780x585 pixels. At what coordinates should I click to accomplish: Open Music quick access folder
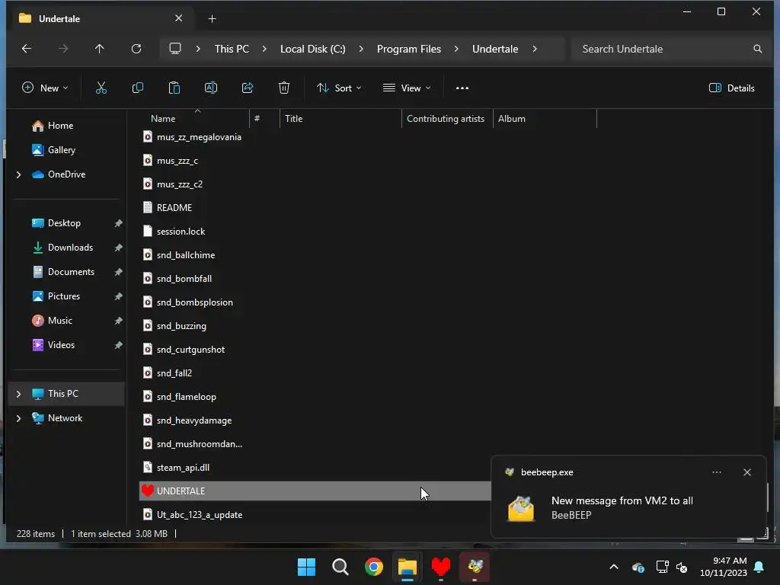coord(53,321)
